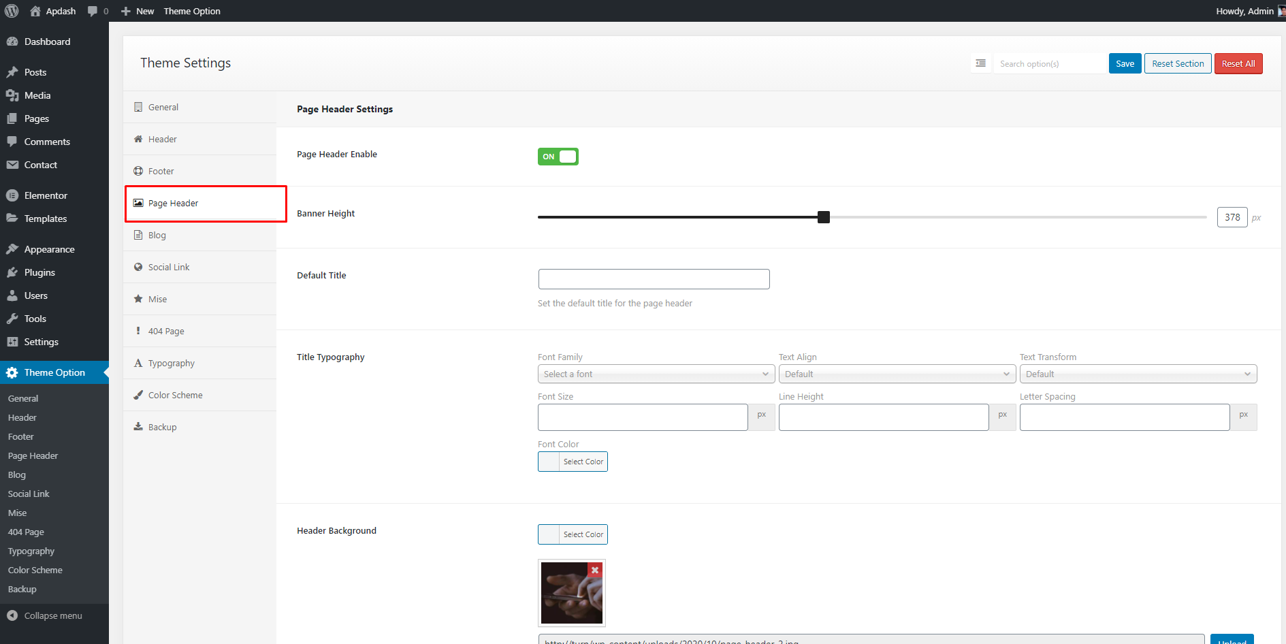Image resolution: width=1286 pixels, height=644 pixels.
Task: Open the comments bubble icon in admin bar
Action: click(x=93, y=11)
